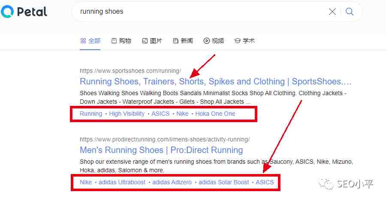Switch to the 图片 images tab
Screen dimensions: 386x201
(152, 41)
